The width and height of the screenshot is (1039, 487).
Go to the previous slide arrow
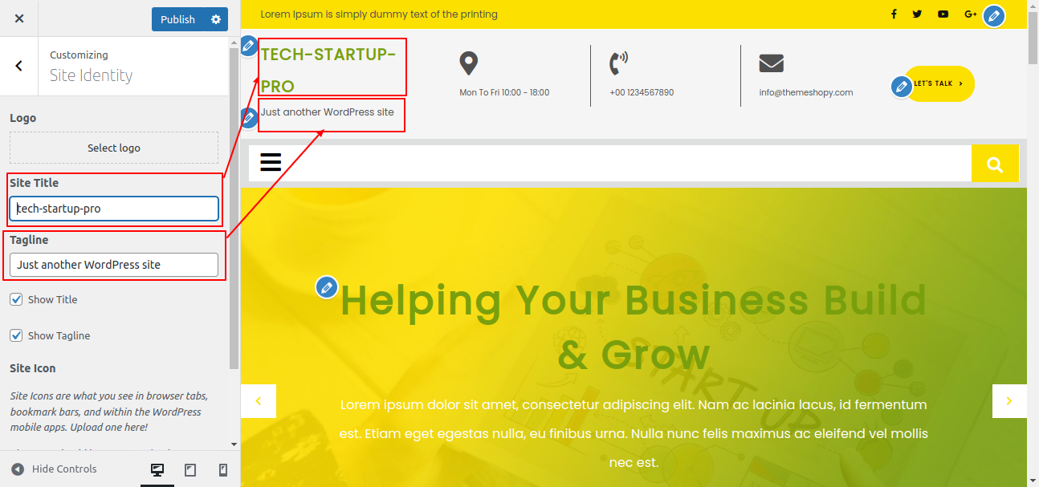tap(259, 401)
